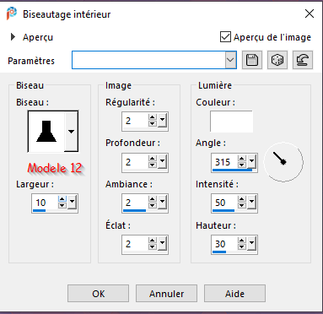Click the light angle dial control
323x314 pixels.
[x=283, y=162]
